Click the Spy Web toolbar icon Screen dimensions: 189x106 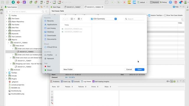tap(31, 2)
